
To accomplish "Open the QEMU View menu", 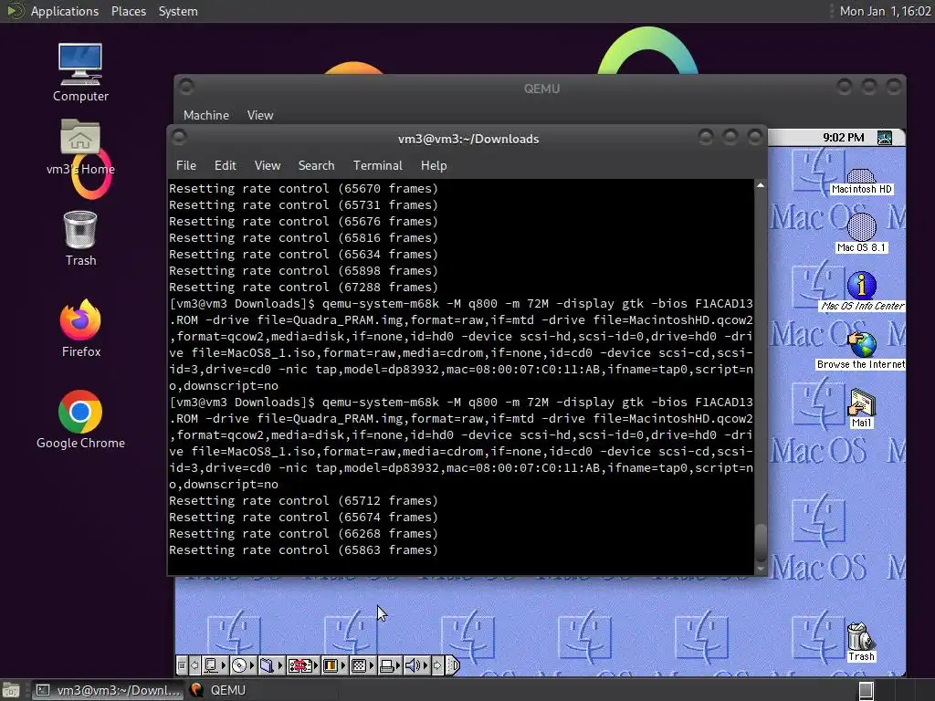I will click(x=260, y=115).
